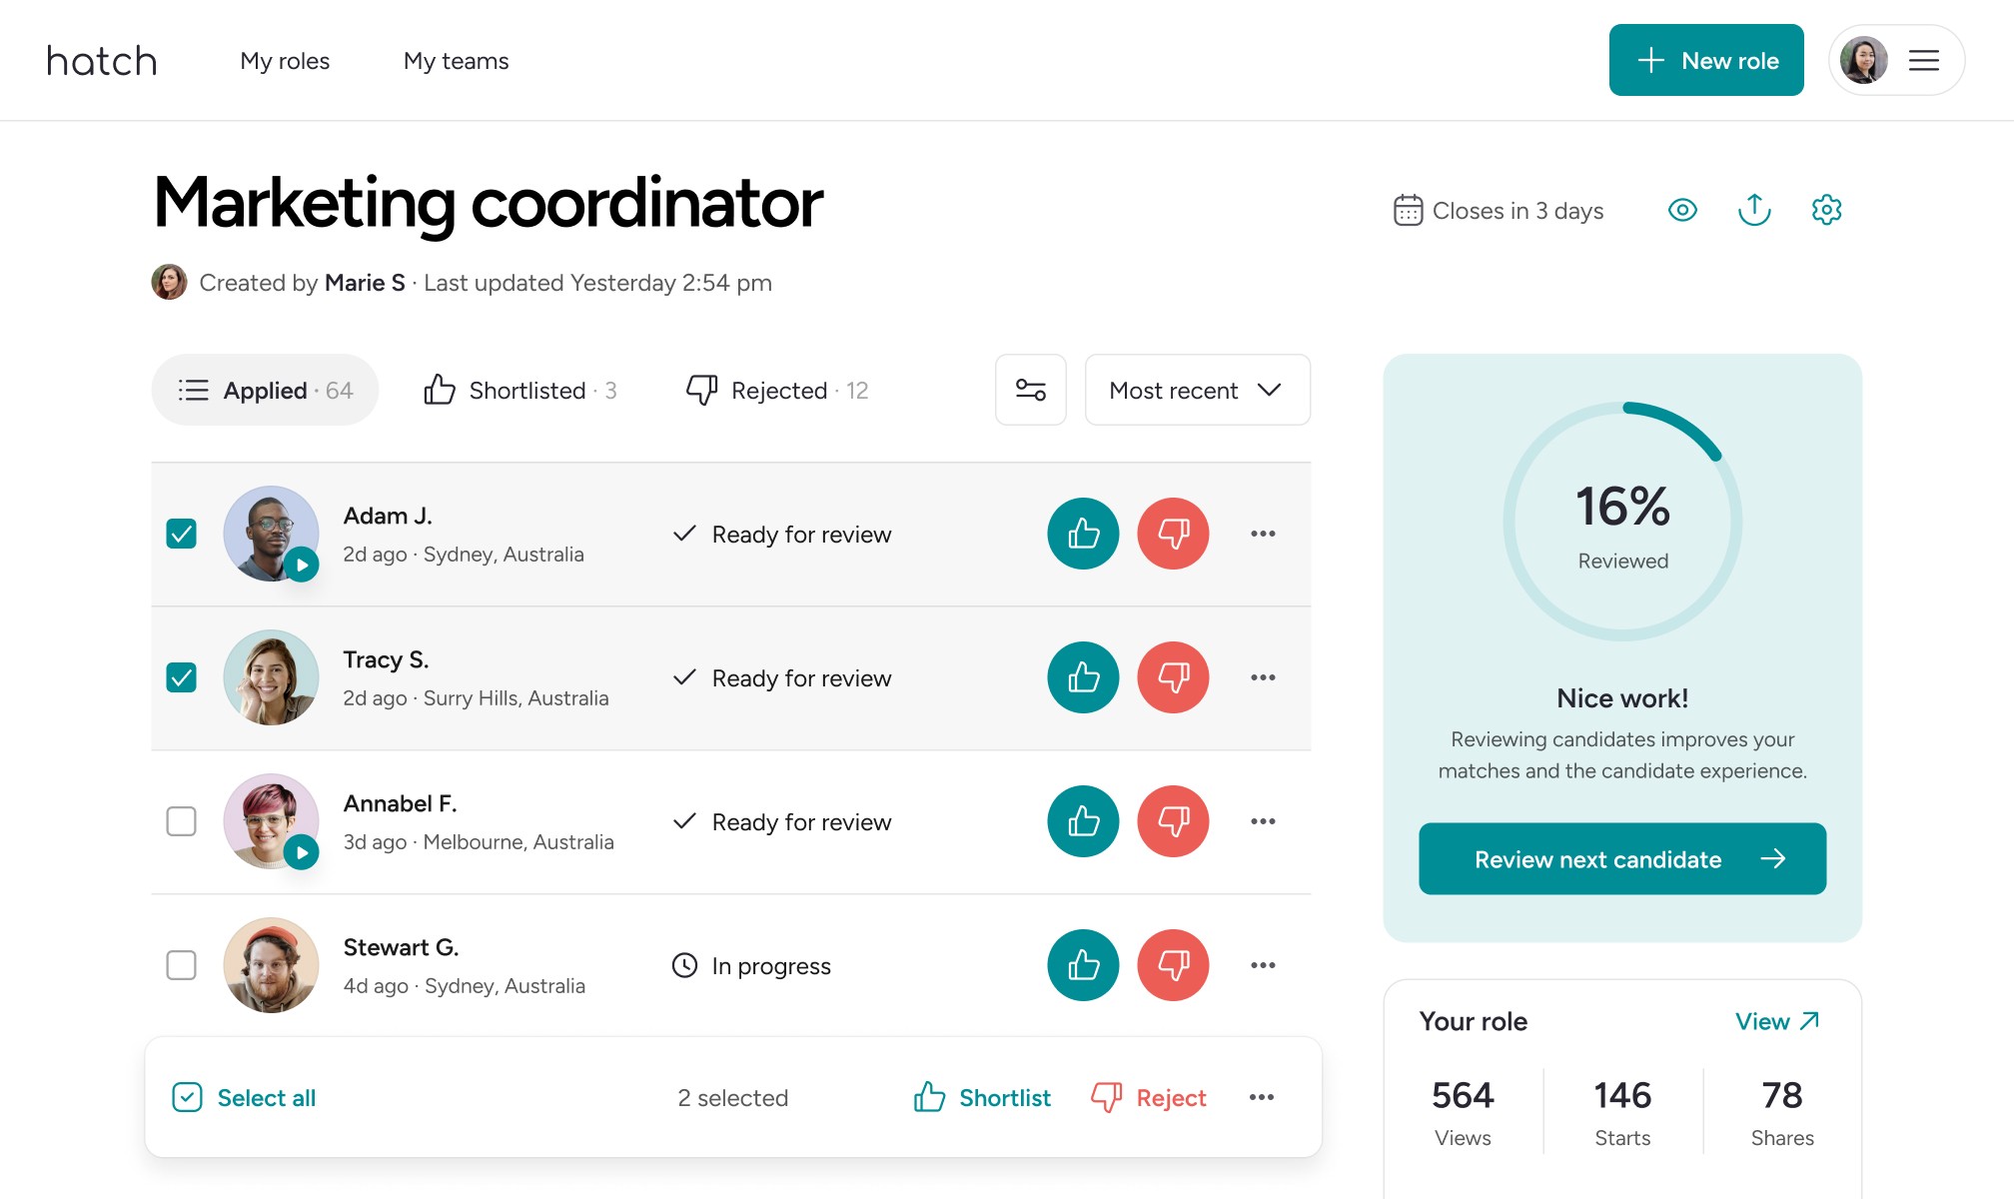Thumbs up Stewart G.'s application
The image size is (2014, 1199).
[x=1083, y=965]
